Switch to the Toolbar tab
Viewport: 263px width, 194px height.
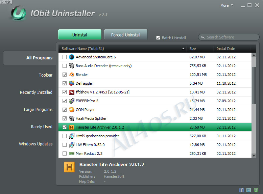[x=46, y=75]
